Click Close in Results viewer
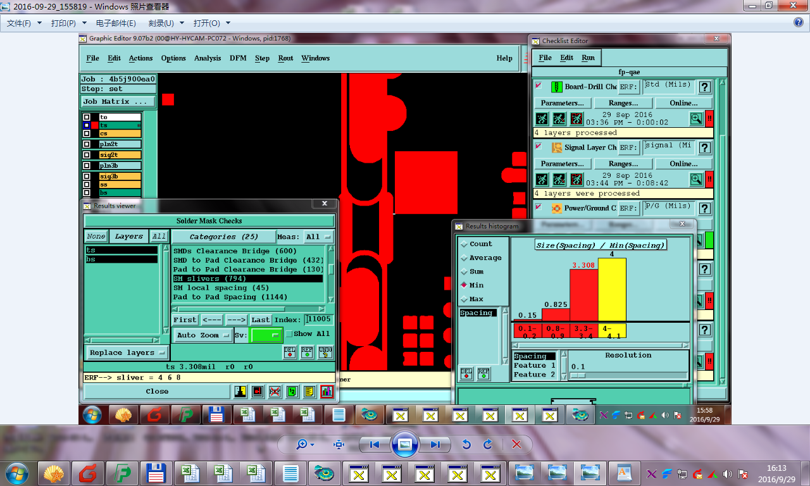810x486 pixels. 157,391
